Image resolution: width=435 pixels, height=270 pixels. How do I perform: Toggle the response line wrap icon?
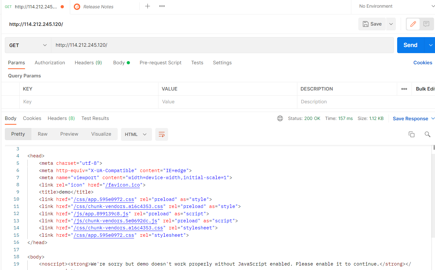pos(162,134)
